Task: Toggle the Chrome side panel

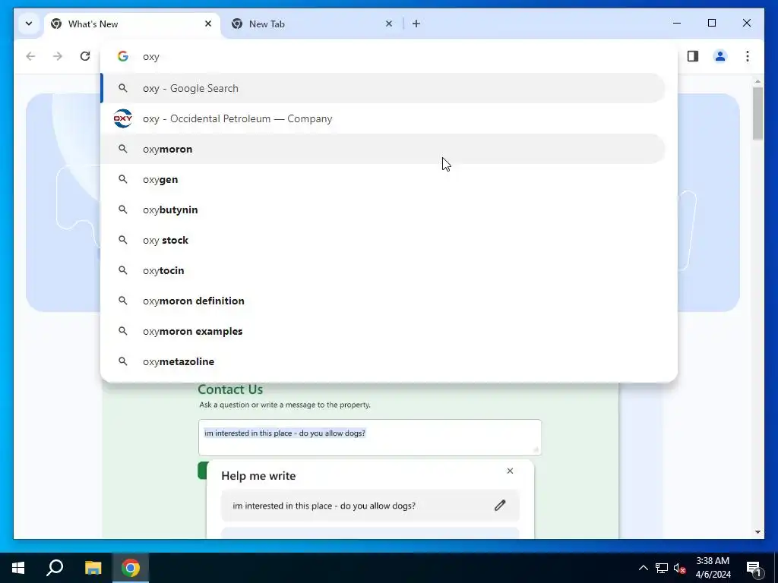Action: (693, 56)
